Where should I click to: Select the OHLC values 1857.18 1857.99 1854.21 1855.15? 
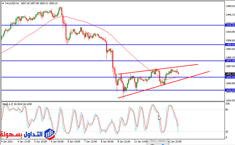point(39,3)
